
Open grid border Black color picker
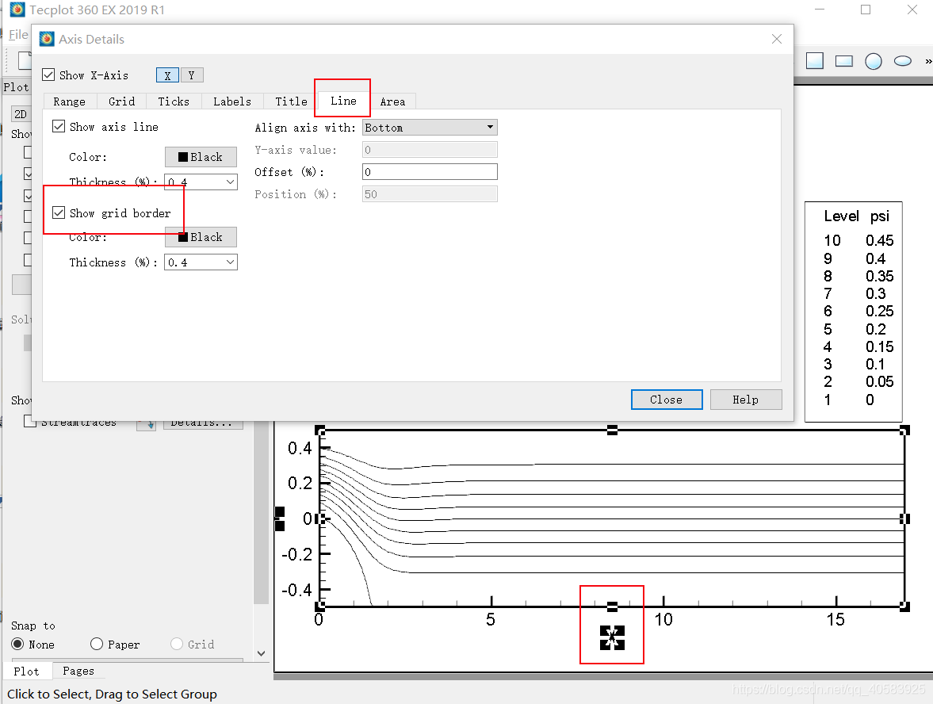tap(201, 237)
